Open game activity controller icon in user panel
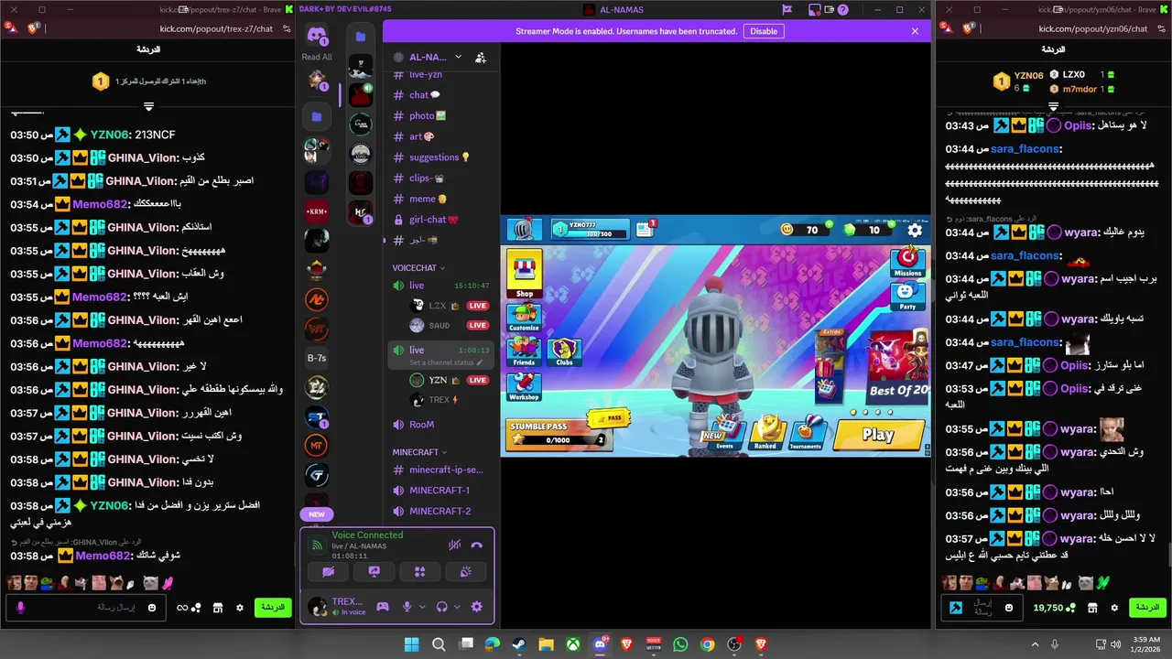 pos(383,606)
